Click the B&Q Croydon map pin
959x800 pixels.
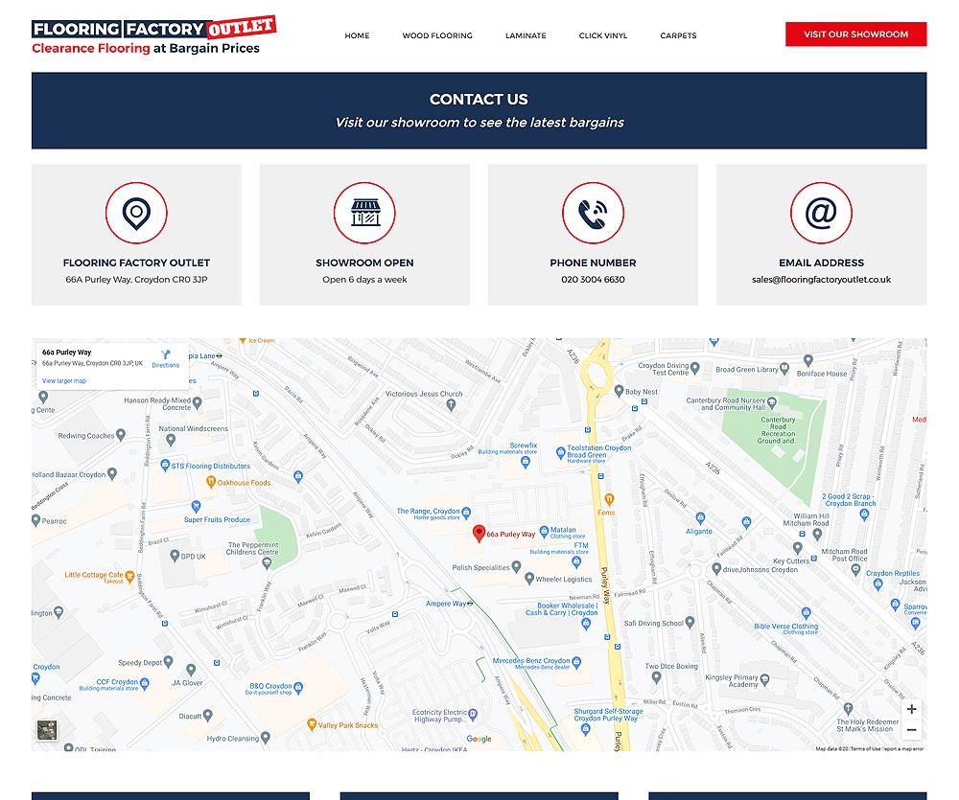[298, 688]
